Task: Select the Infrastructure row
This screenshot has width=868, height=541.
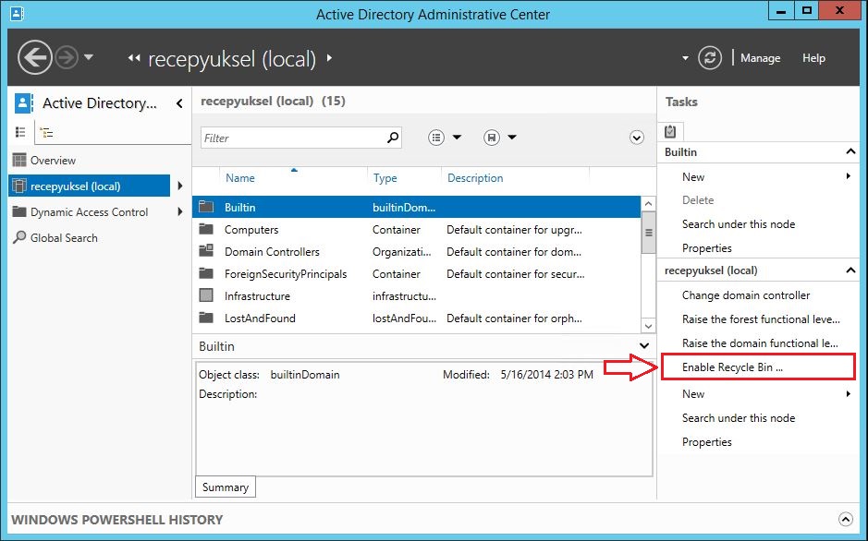Action: tap(416, 295)
